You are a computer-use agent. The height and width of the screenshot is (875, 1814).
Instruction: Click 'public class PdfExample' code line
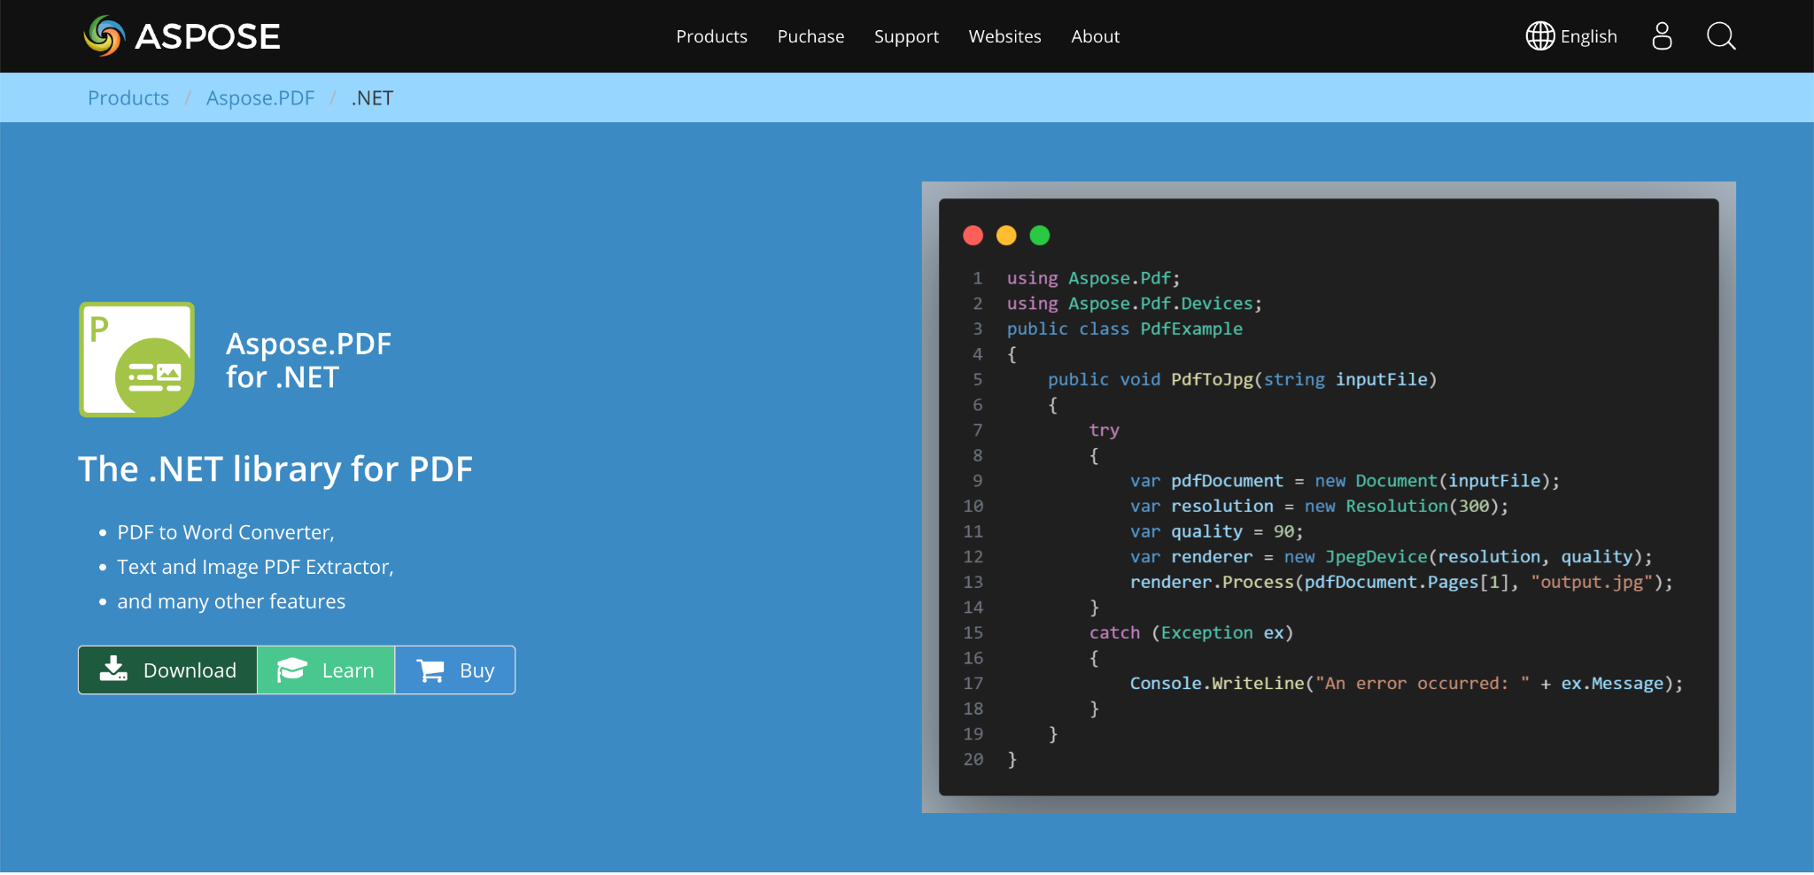pyautogui.click(x=1124, y=329)
